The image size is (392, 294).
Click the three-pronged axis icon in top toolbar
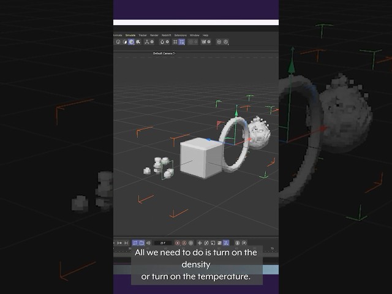click(146, 42)
